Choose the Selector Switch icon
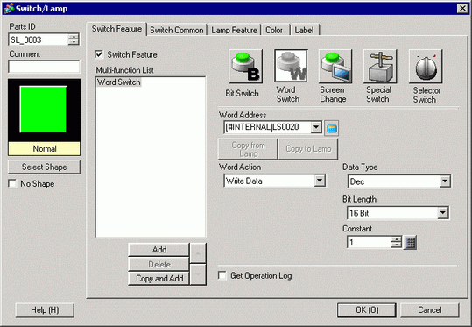The width and height of the screenshot is (472, 327). (x=426, y=67)
